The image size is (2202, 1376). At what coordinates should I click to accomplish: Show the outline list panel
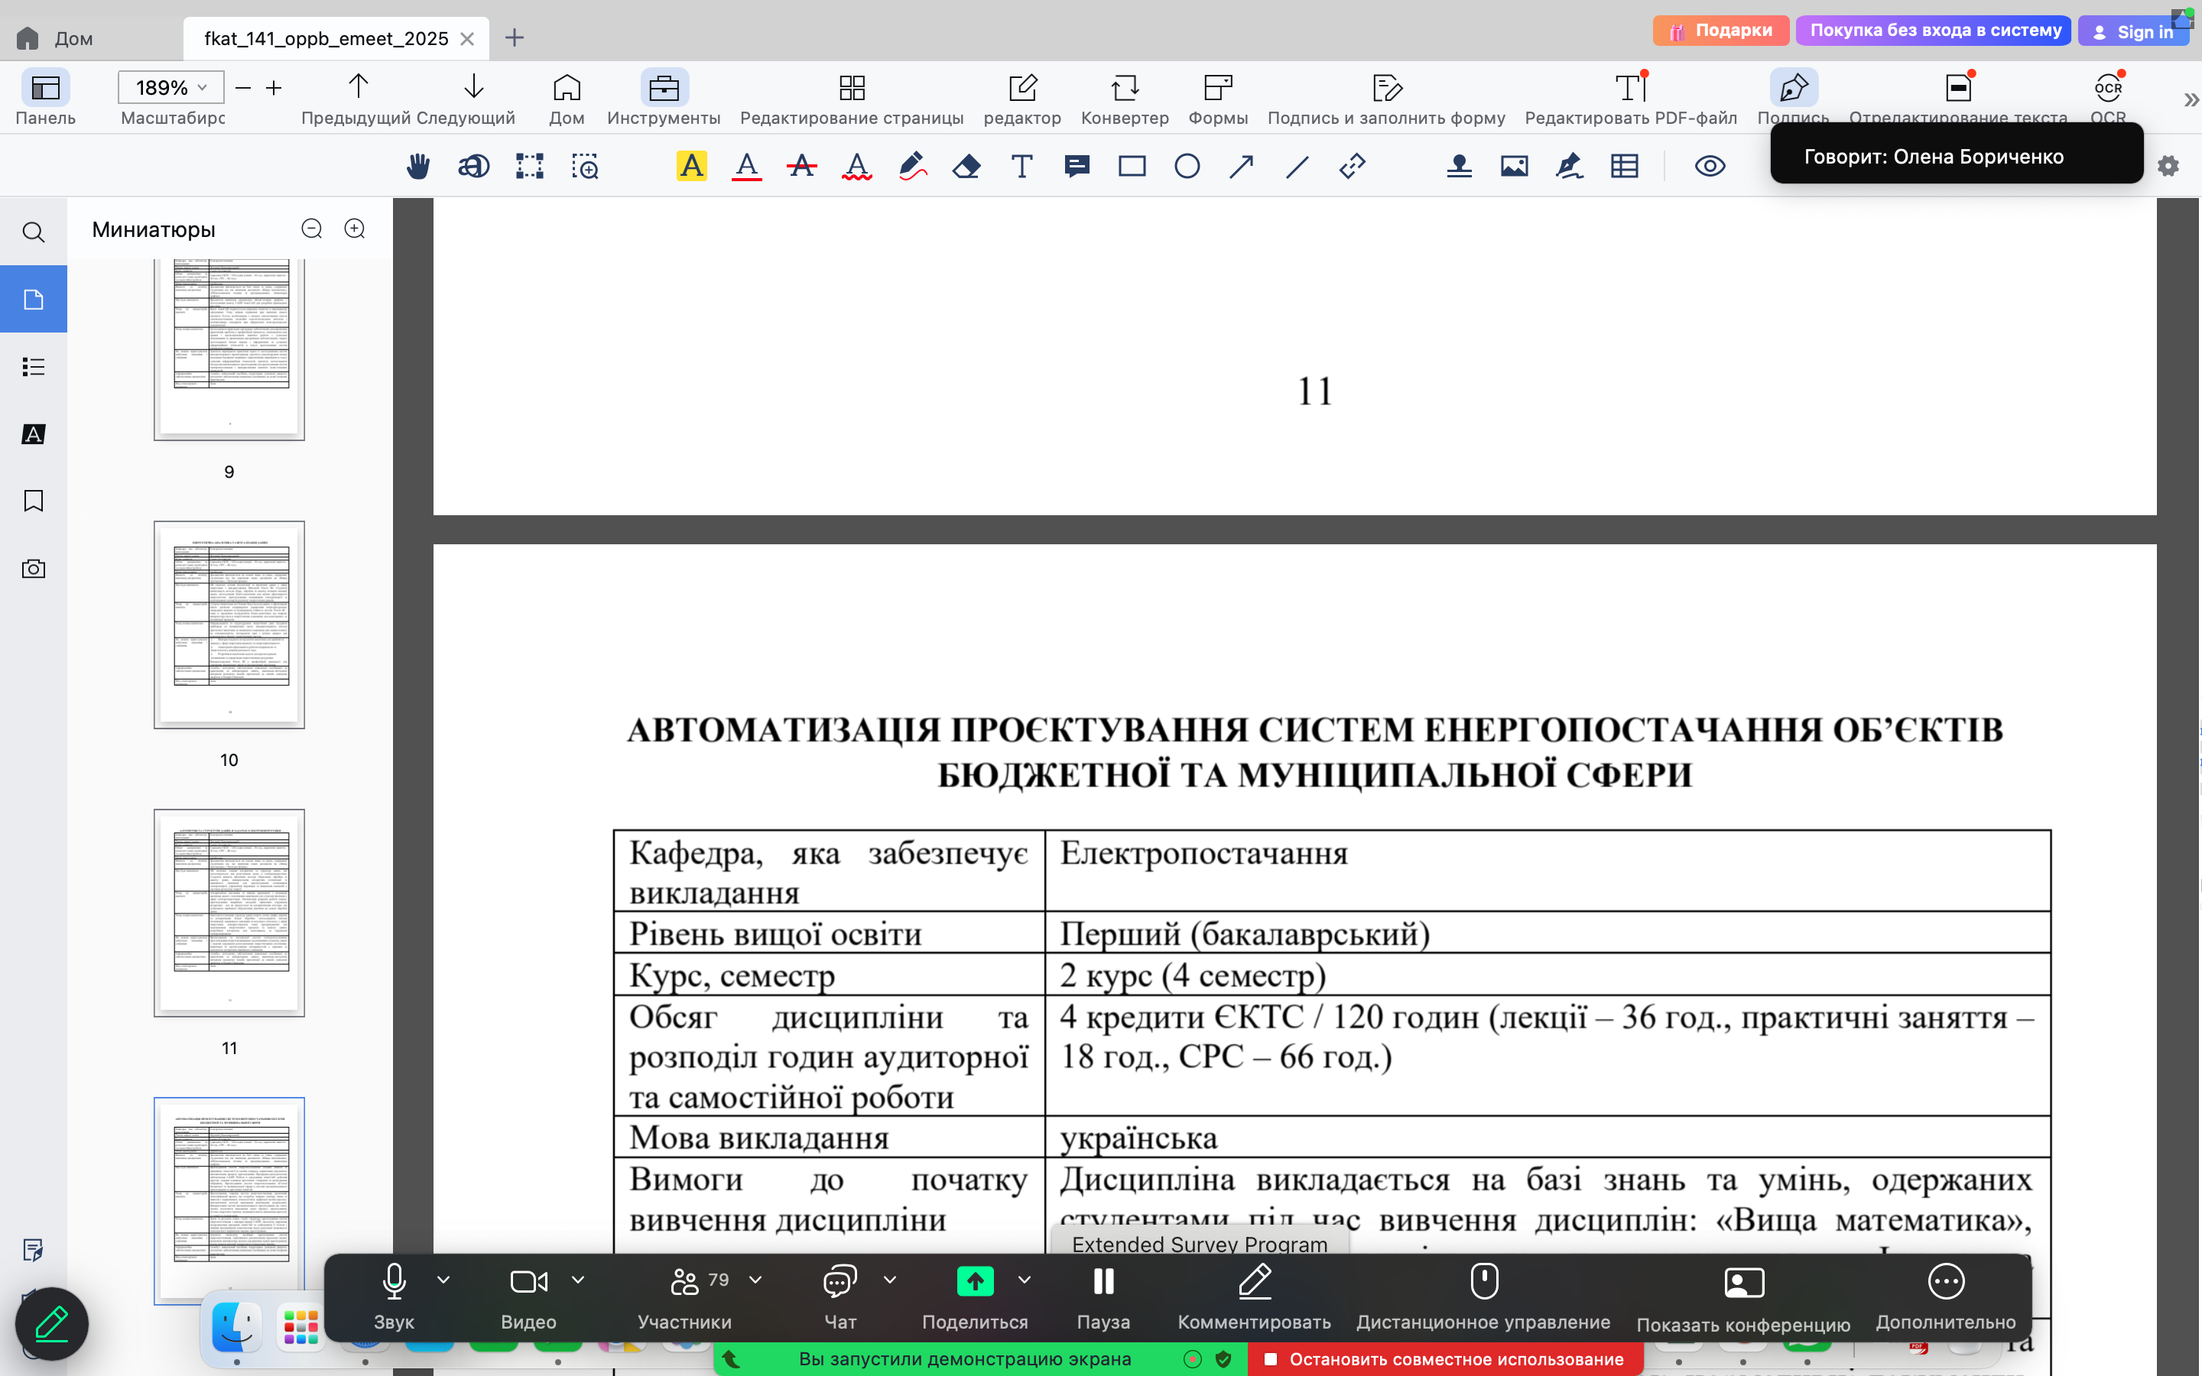(x=34, y=367)
